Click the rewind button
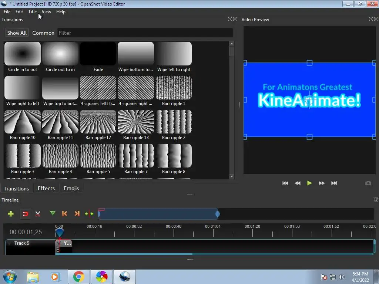 pos(298,183)
